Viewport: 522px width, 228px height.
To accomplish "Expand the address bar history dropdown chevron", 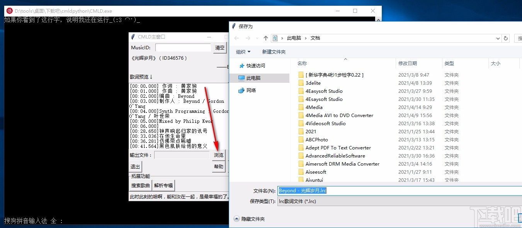I will [x=498, y=38].
